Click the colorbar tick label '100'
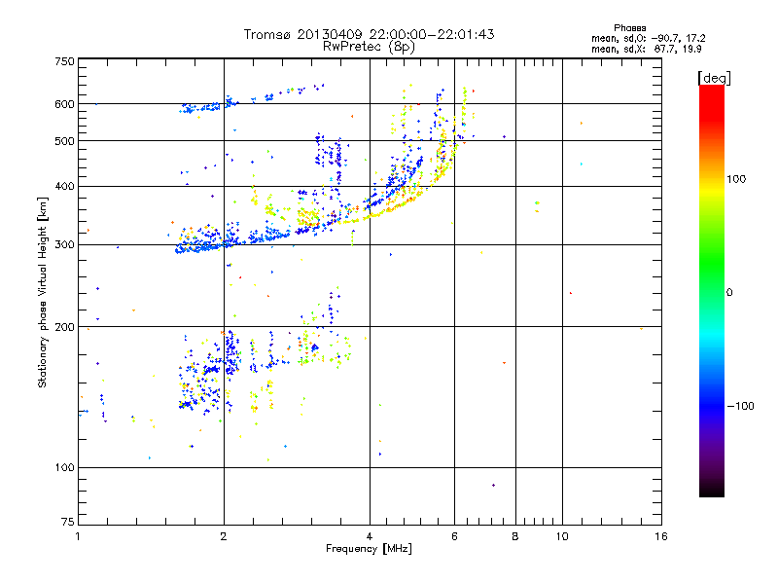 (x=736, y=179)
